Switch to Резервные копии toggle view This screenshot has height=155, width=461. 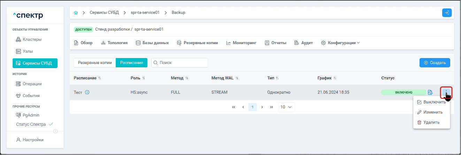tap(95, 63)
